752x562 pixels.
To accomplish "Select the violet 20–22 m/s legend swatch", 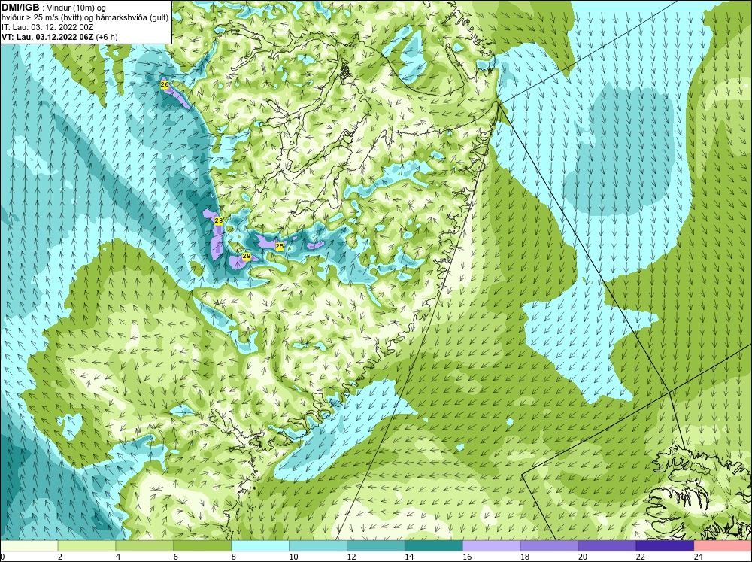I will click(x=607, y=546).
